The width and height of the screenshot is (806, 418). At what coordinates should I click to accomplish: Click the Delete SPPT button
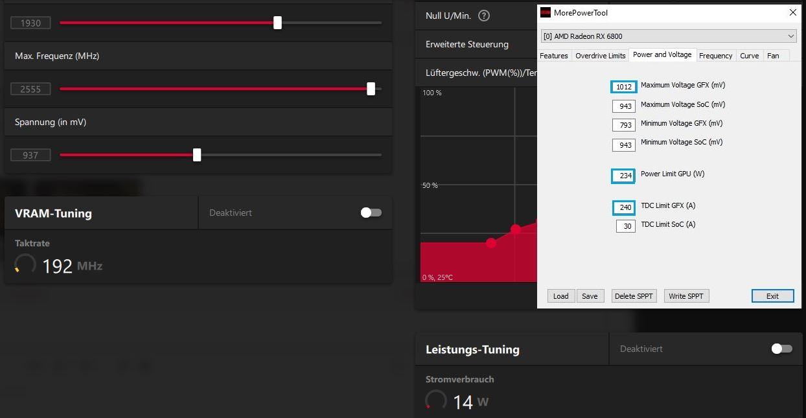634,296
